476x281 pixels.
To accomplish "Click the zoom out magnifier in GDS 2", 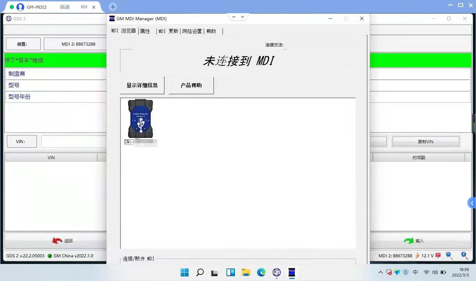I will coord(449,256).
